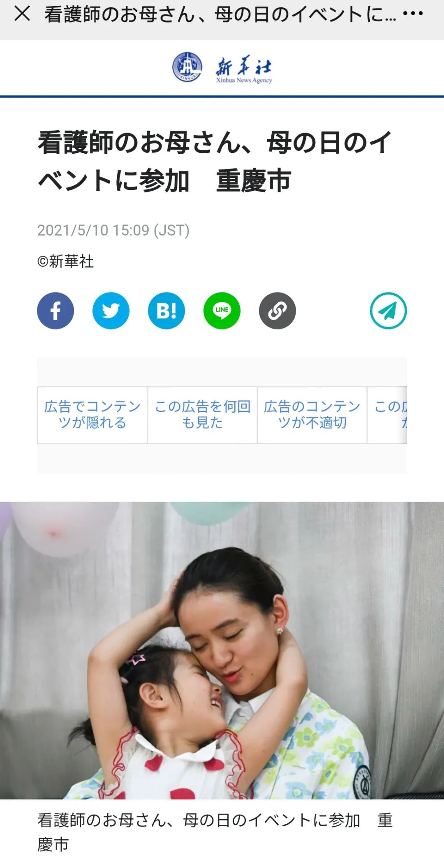444x862 pixels.
Task: Bookmark with the Hatena B! icon
Action: (166, 311)
